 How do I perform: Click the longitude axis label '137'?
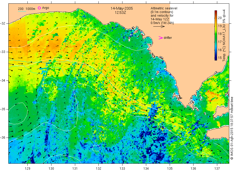(217, 169)
